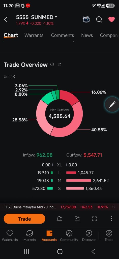Screen dimensions: 119x259
Task: Switch to the Warrants tab
Action: point(34,35)
